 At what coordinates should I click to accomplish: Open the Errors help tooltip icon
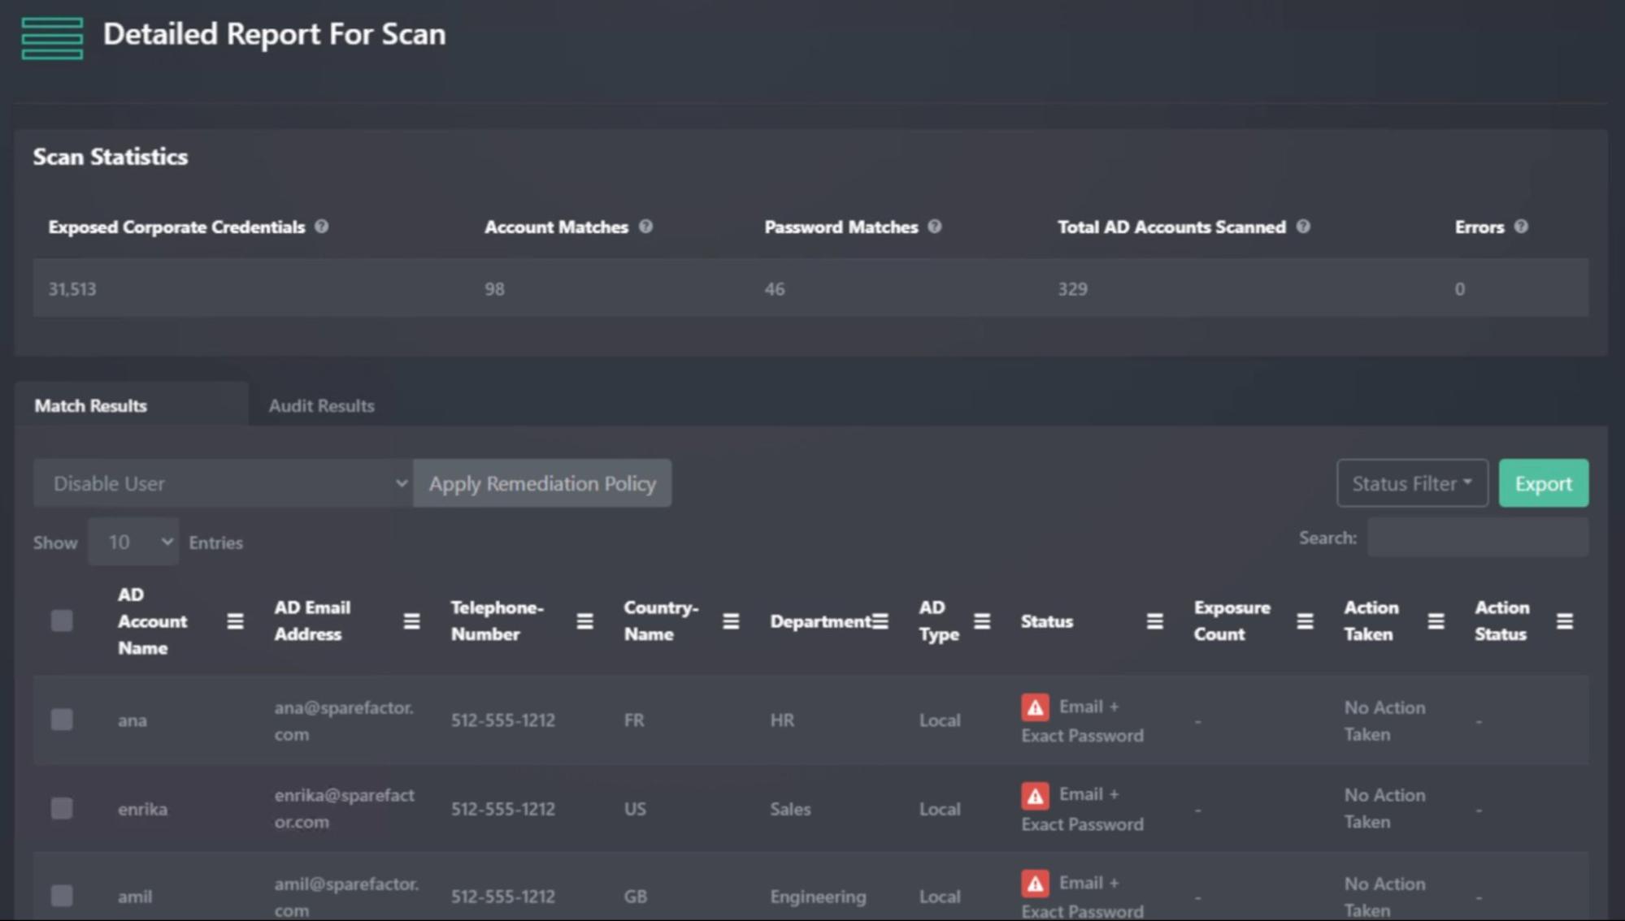pos(1522,227)
